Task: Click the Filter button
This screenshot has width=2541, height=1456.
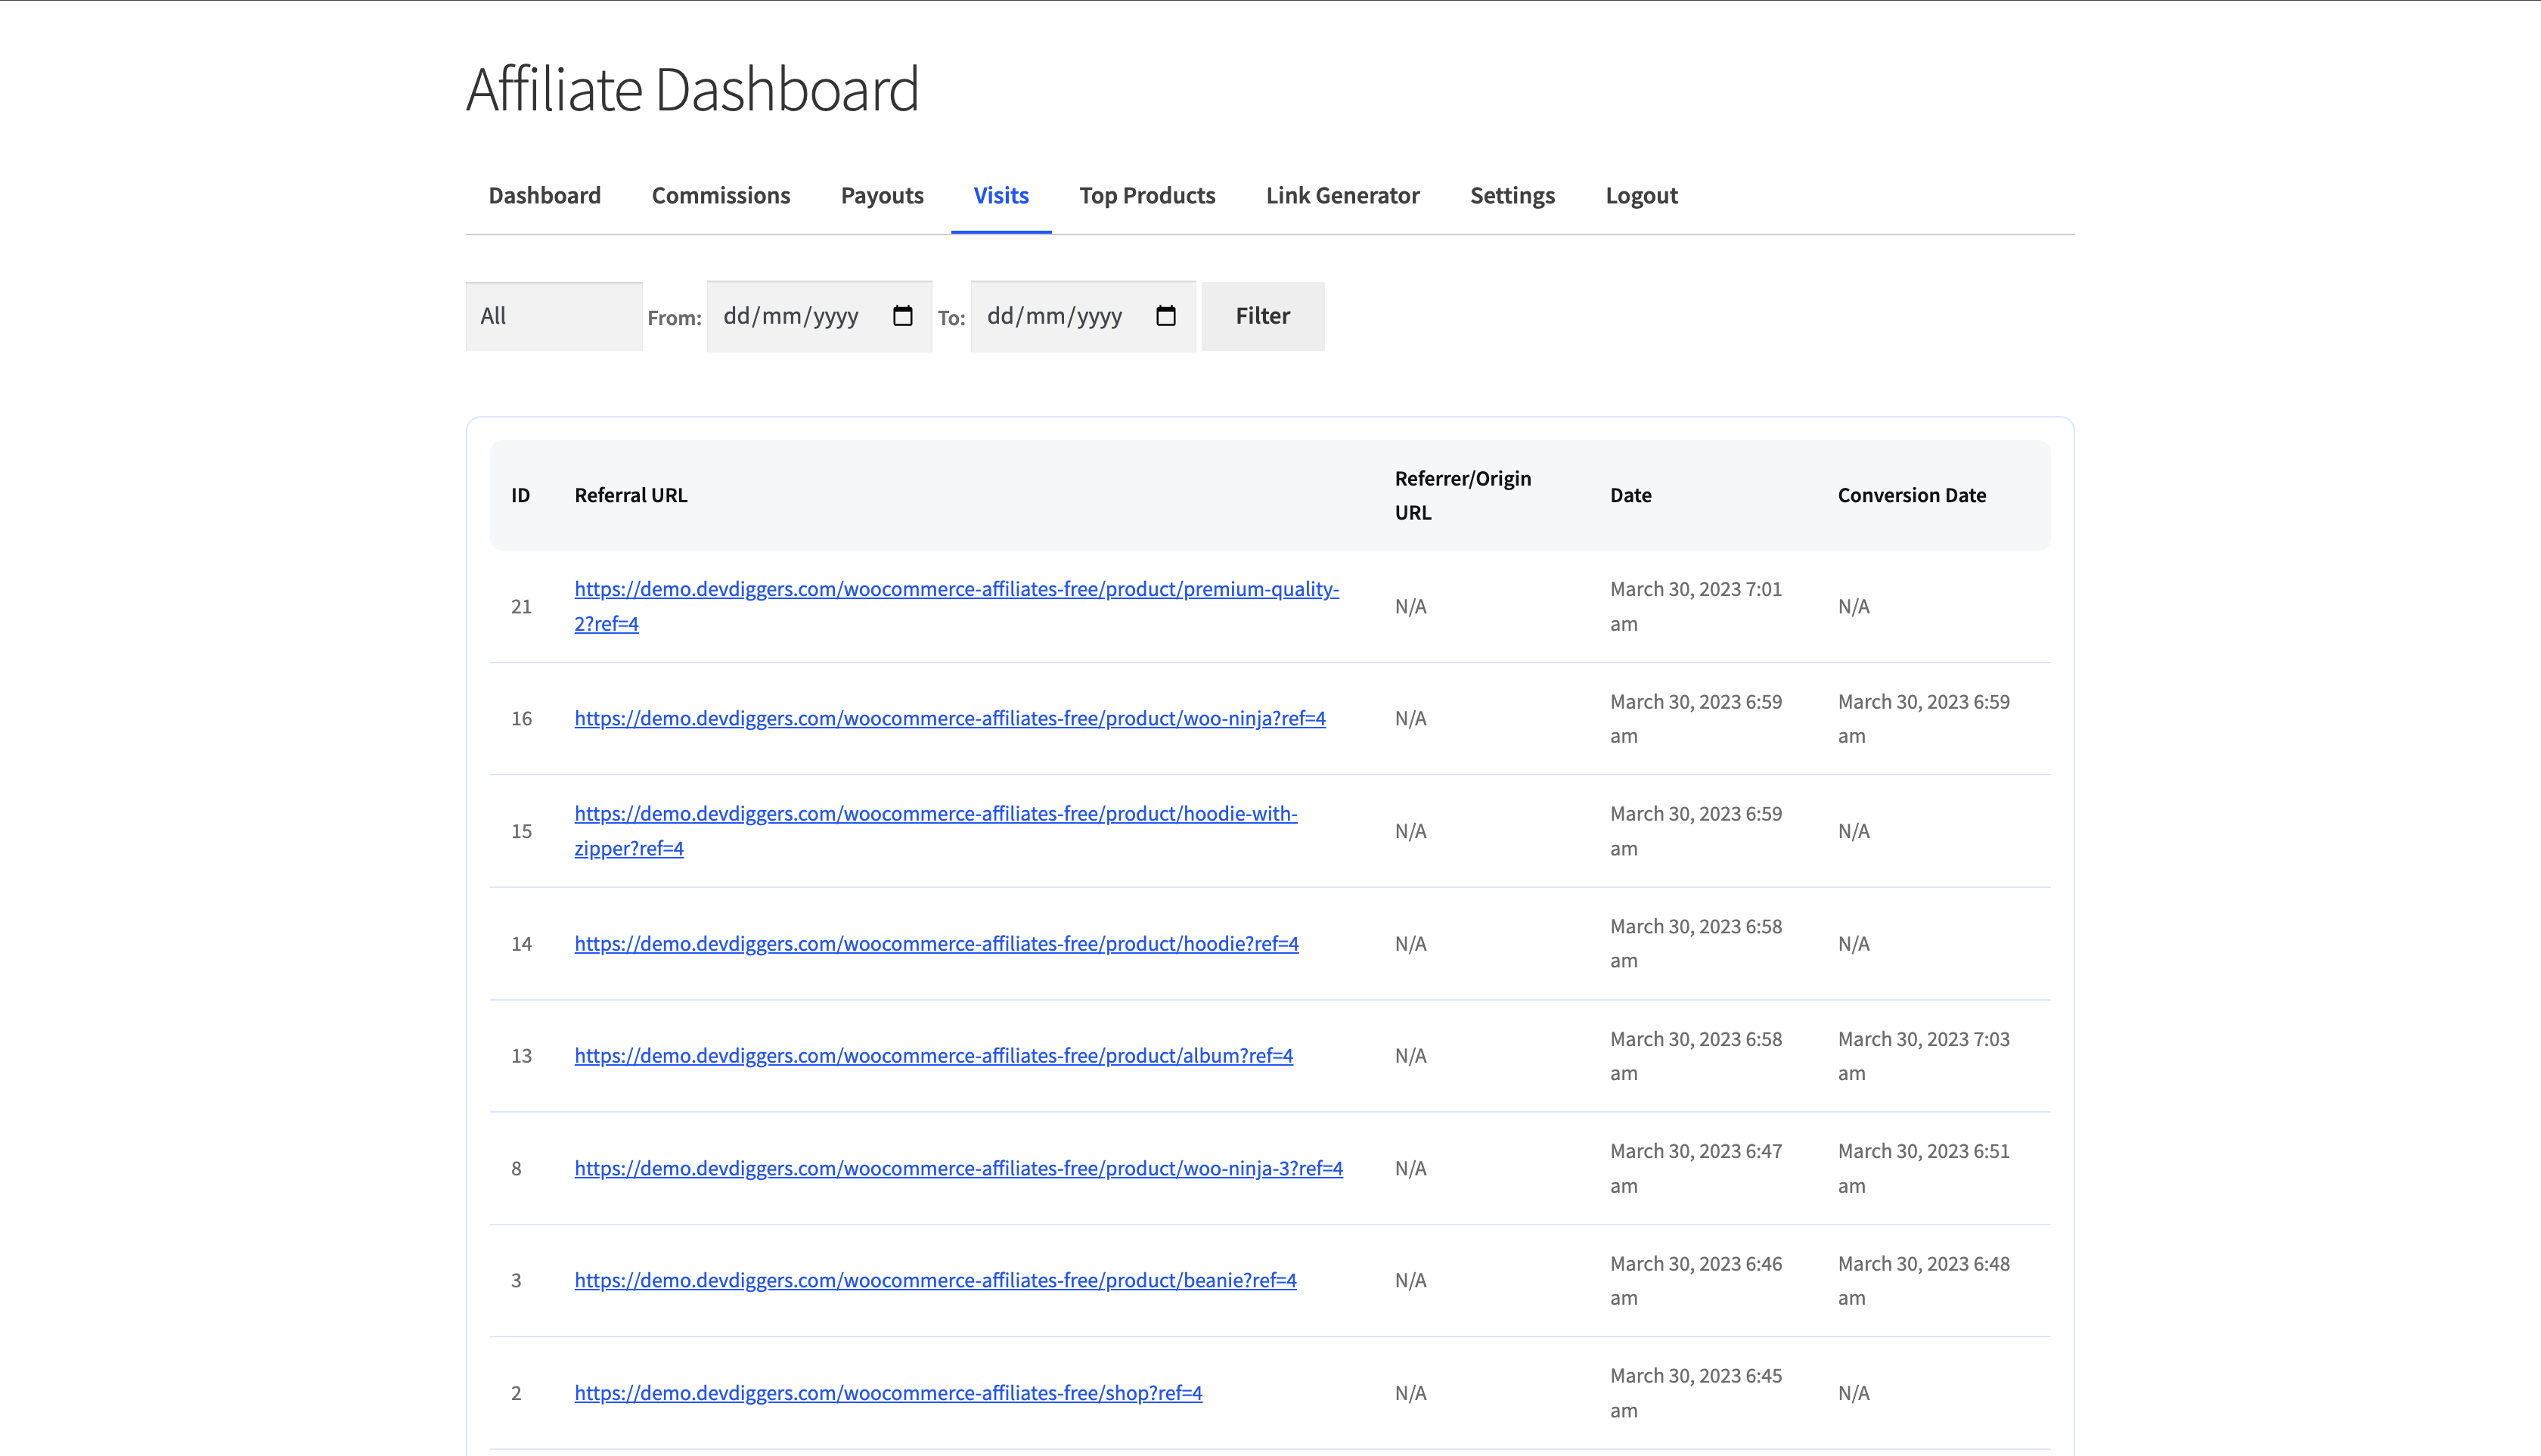Action: [x=1262, y=315]
